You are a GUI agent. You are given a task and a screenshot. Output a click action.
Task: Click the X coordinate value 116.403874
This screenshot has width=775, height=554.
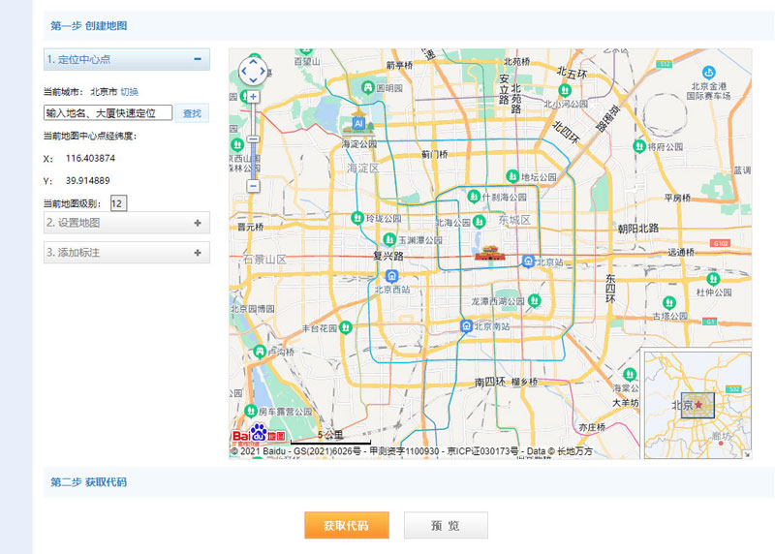pos(90,158)
